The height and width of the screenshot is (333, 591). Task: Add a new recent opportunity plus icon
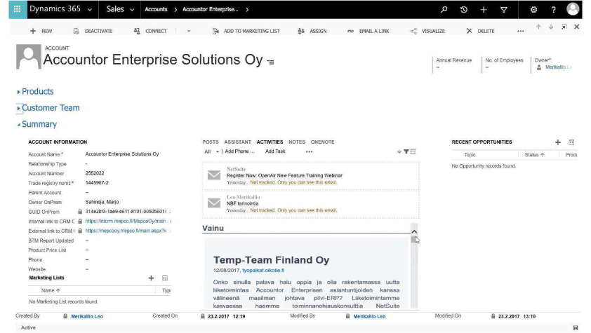(x=558, y=142)
